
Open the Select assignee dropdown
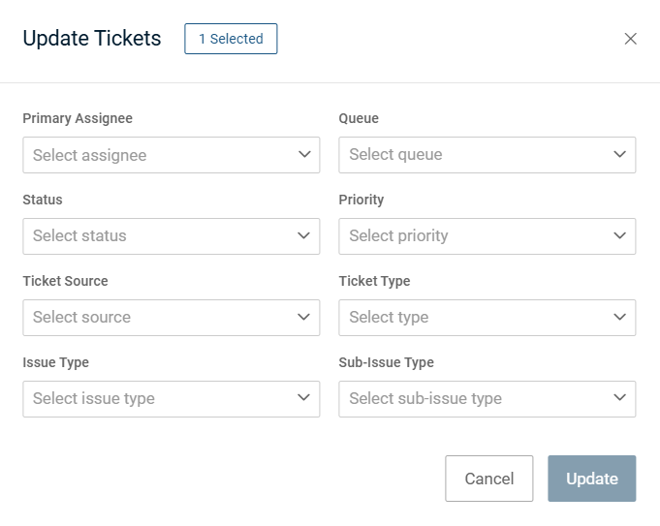click(155, 155)
